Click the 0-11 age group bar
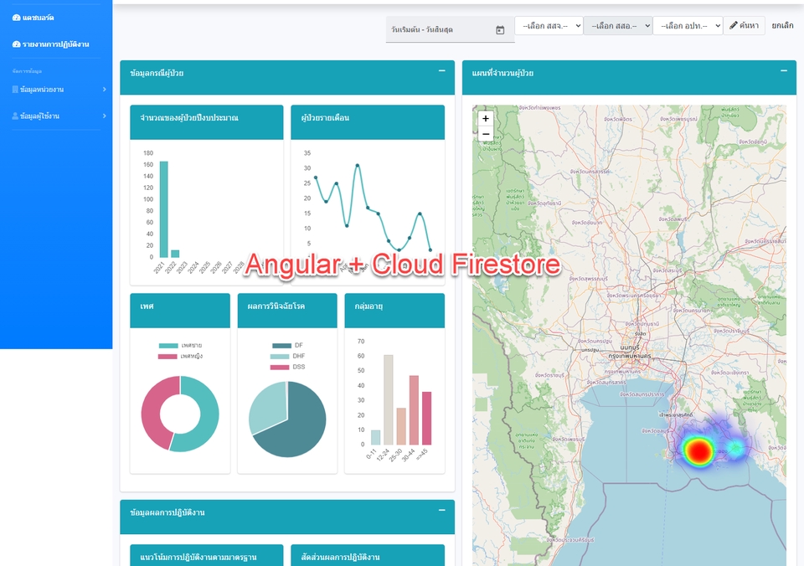Image resolution: width=804 pixels, height=566 pixels. coord(376,437)
